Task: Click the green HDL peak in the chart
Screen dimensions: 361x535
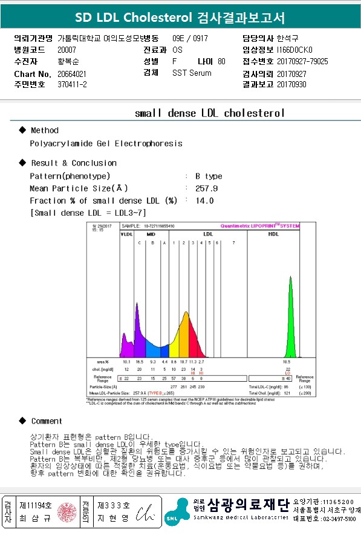Action: (290, 317)
